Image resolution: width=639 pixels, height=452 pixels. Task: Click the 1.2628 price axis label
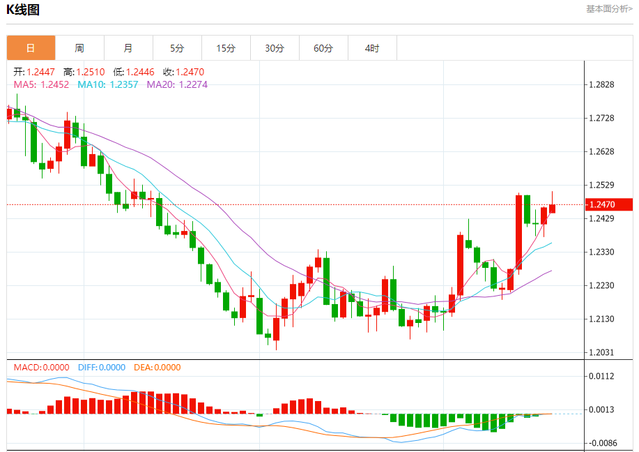tap(601, 151)
